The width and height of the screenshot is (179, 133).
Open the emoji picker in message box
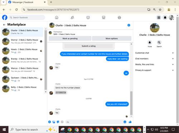click(125, 122)
